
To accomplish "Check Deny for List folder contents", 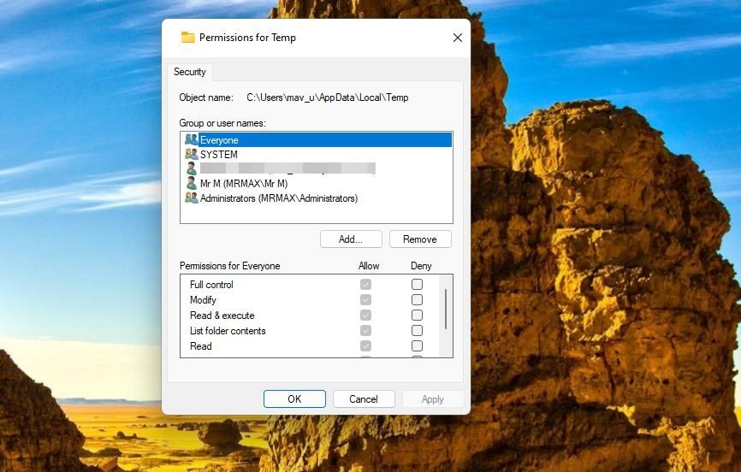I will point(417,331).
